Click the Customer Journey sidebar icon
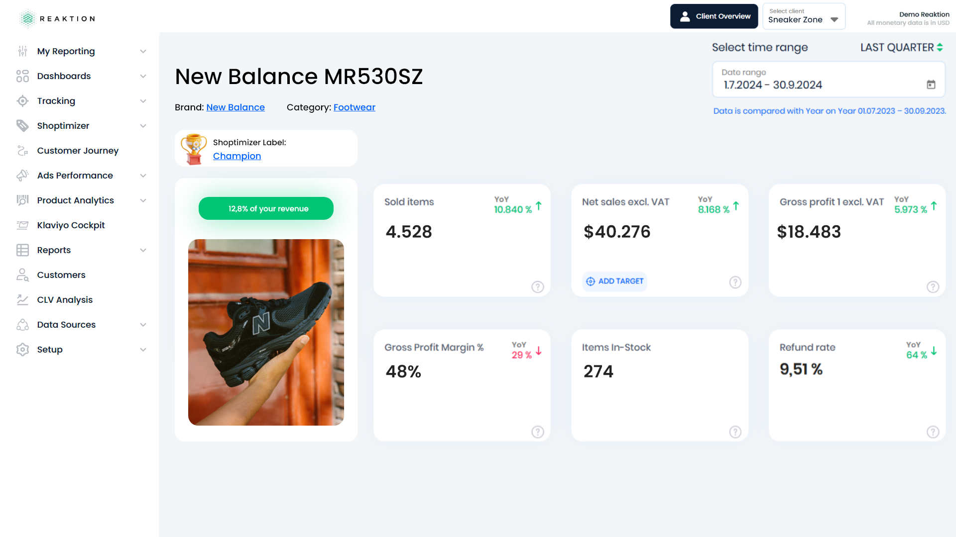The height and width of the screenshot is (537, 956). [x=22, y=151]
